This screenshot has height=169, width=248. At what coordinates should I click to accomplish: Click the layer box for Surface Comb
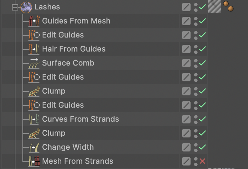(186, 63)
